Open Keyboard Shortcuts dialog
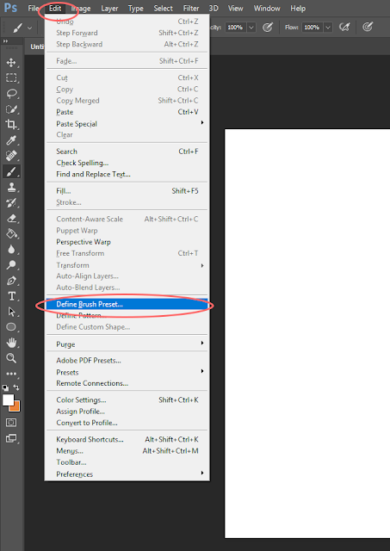The width and height of the screenshot is (390, 551). click(127, 440)
